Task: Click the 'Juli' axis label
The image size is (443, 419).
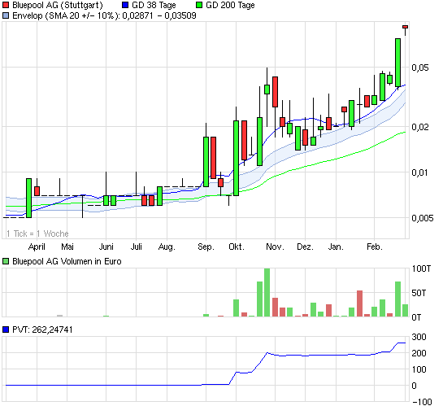Action: pos(137,247)
